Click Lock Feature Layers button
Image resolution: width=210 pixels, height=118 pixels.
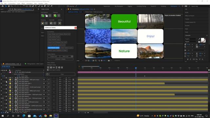click(x=53, y=48)
